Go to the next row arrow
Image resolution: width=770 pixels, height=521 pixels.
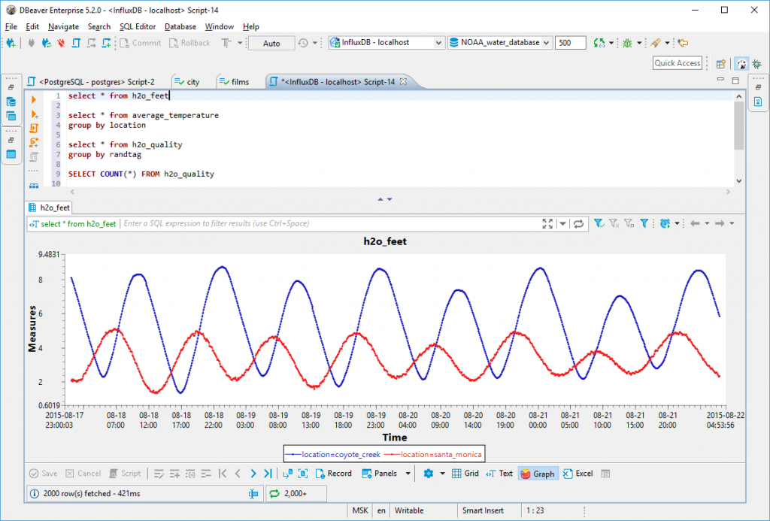pyautogui.click(x=253, y=474)
